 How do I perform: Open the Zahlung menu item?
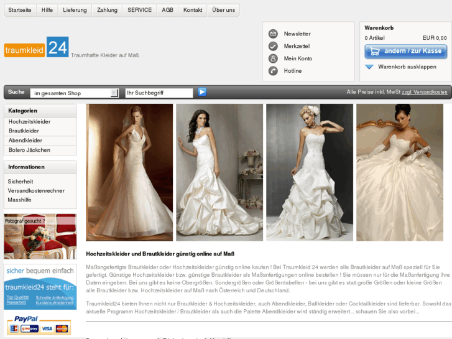coord(107,10)
